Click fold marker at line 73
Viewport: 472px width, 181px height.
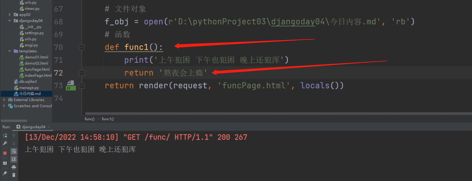(82, 86)
